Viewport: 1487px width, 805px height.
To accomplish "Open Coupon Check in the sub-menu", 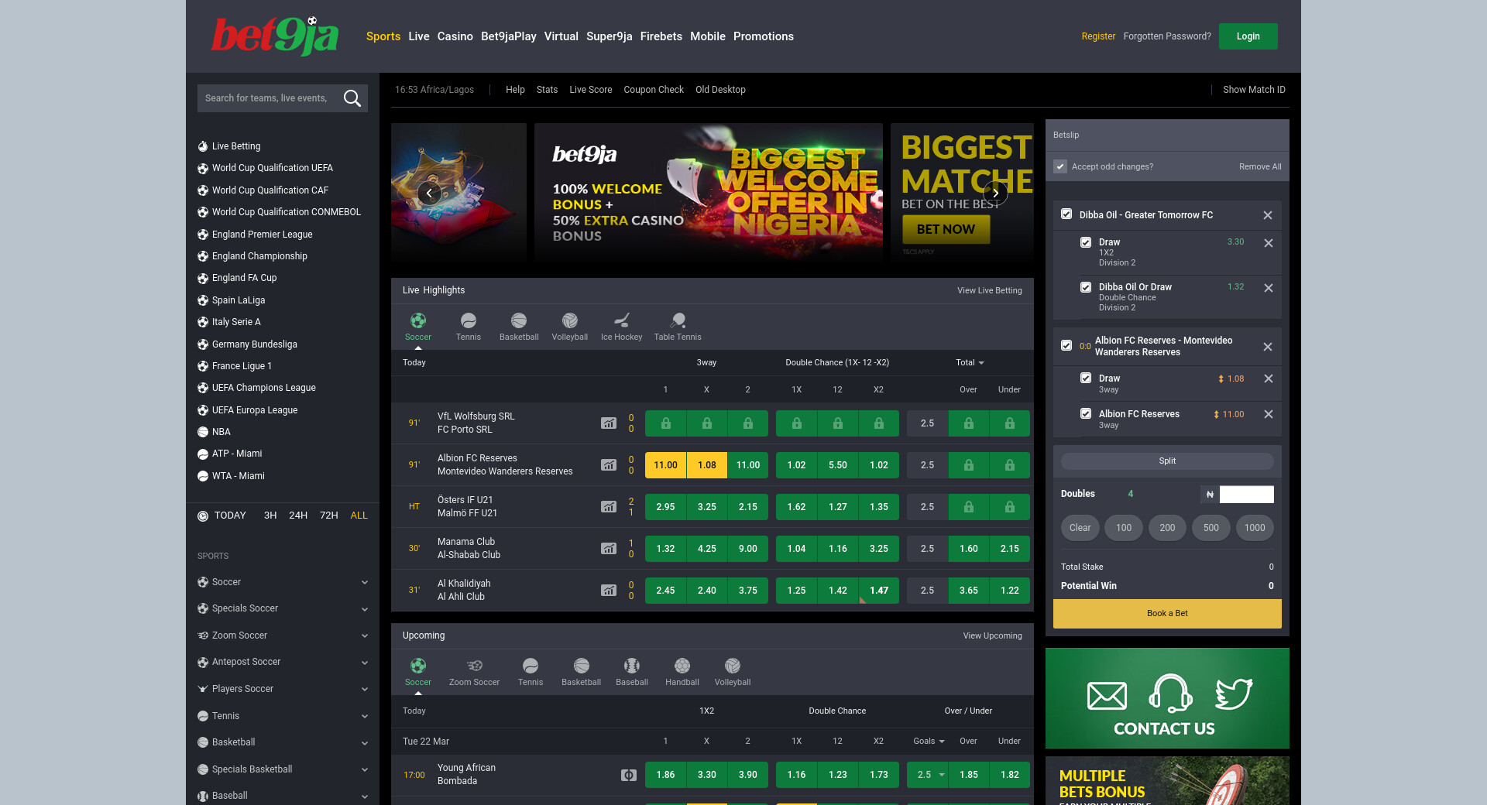I will (654, 90).
